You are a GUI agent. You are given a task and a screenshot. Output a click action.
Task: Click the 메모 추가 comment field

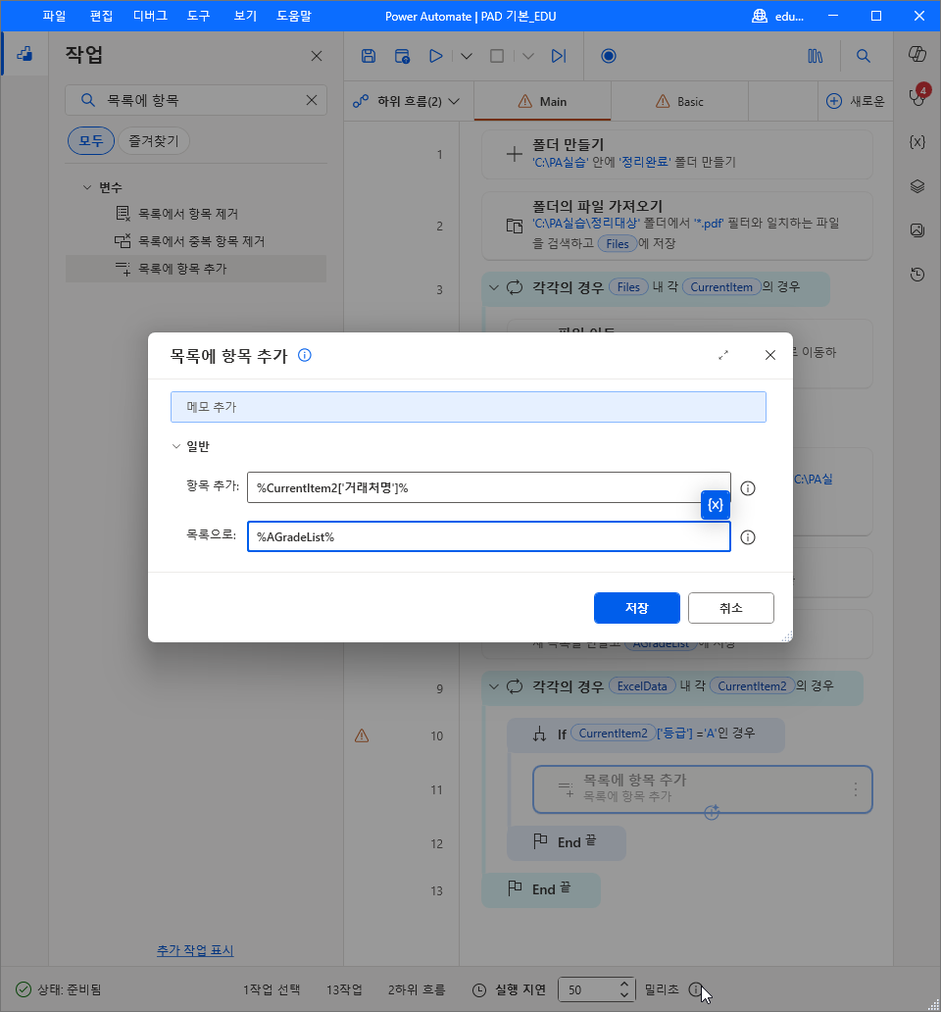[x=469, y=407]
